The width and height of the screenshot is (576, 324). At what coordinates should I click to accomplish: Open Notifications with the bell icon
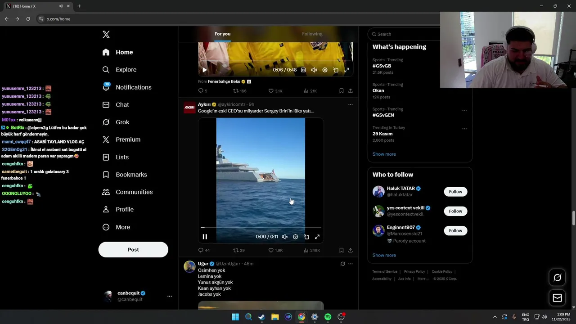(127, 87)
